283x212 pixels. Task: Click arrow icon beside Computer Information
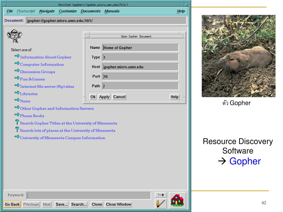(17, 63)
